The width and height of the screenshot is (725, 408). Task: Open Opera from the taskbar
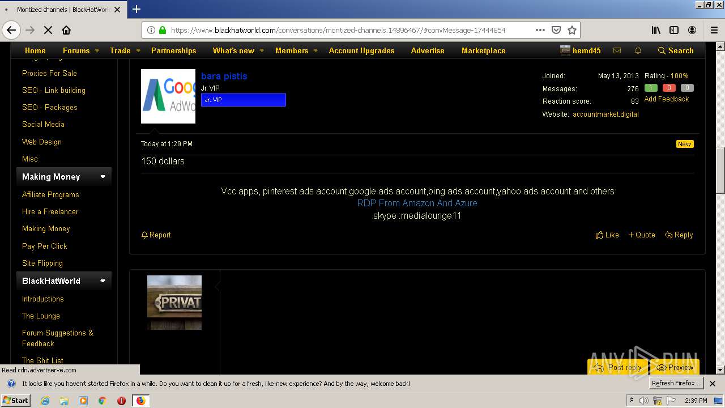click(x=121, y=401)
